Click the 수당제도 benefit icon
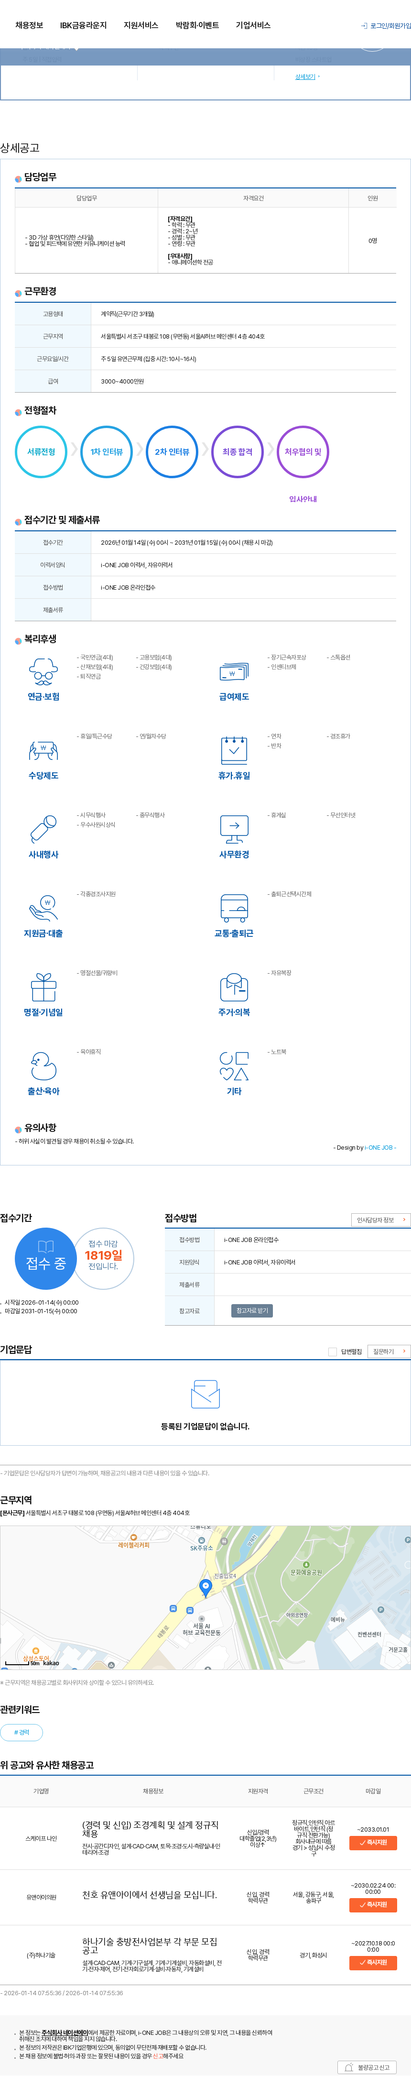This screenshot has height=2076, width=411. [43, 750]
